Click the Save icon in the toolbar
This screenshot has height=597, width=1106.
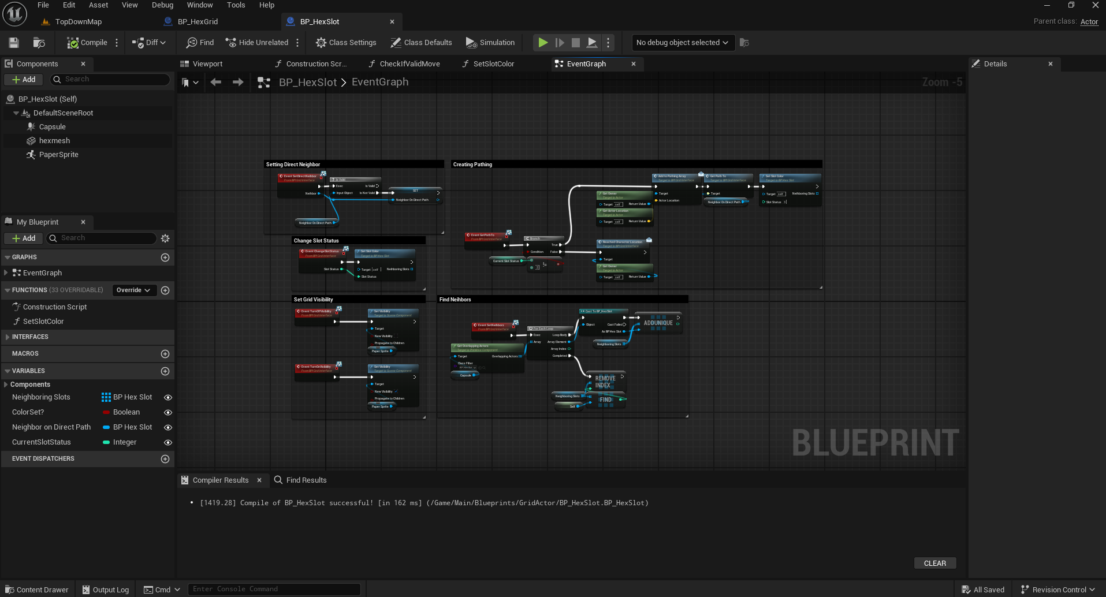point(14,43)
